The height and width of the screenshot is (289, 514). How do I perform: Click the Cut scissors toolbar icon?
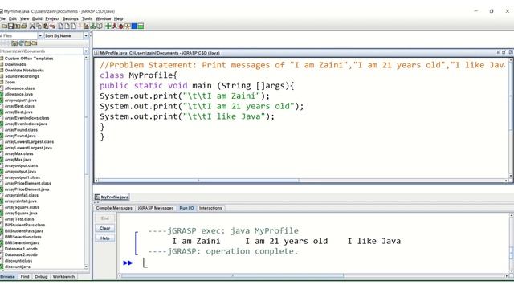pyautogui.click(x=32, y=26)
